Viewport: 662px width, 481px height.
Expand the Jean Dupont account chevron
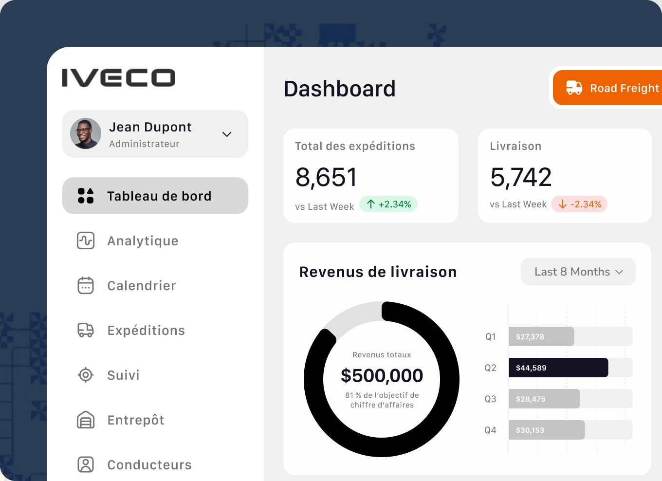point(227,134)
